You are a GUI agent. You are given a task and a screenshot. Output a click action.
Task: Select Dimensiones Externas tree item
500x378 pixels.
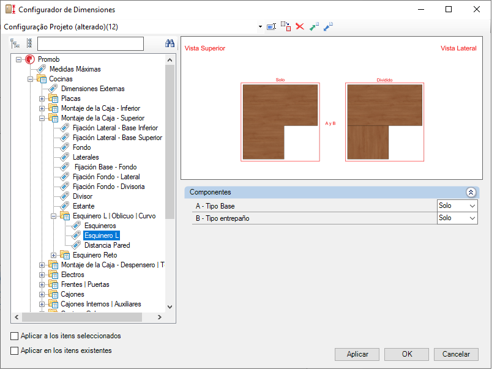pyautogui.click(x=93, y=89)
